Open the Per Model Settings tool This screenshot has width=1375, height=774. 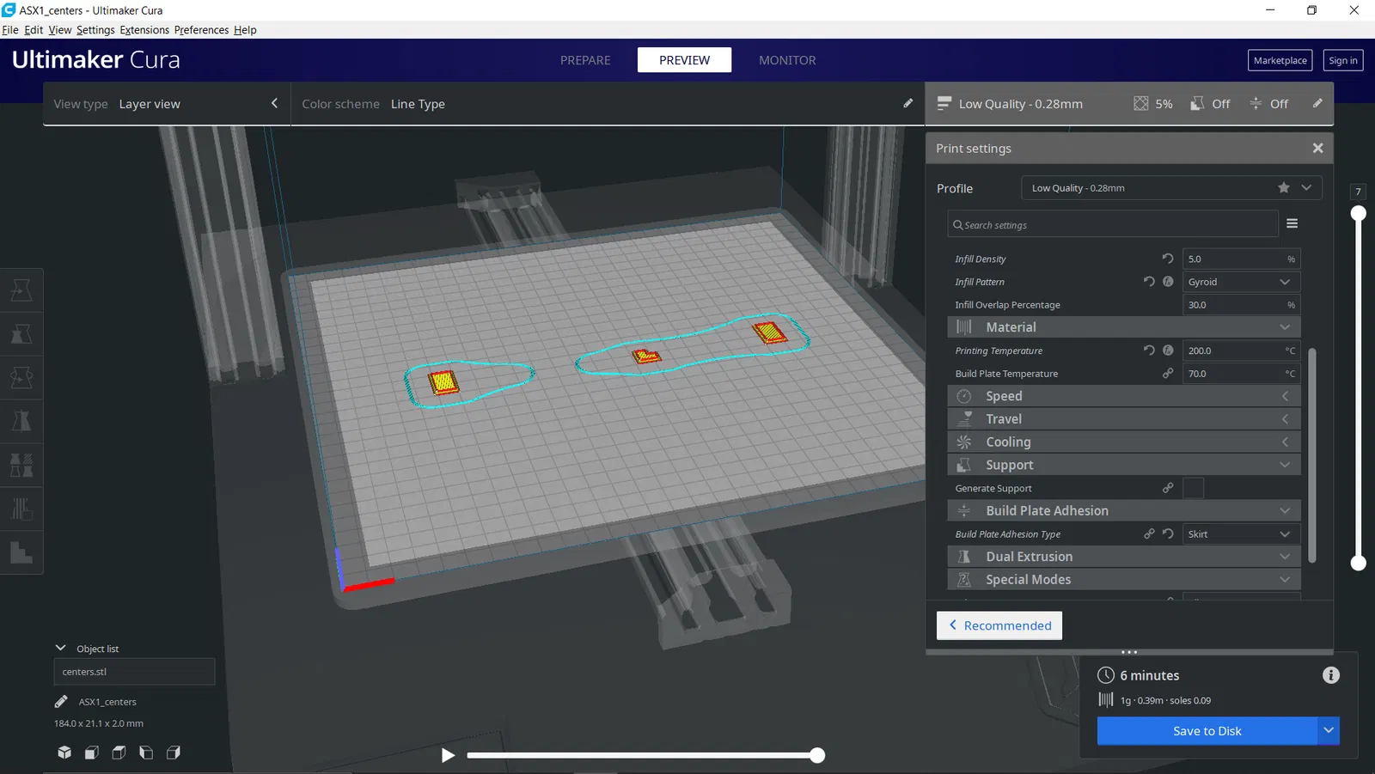pos(21,466)
